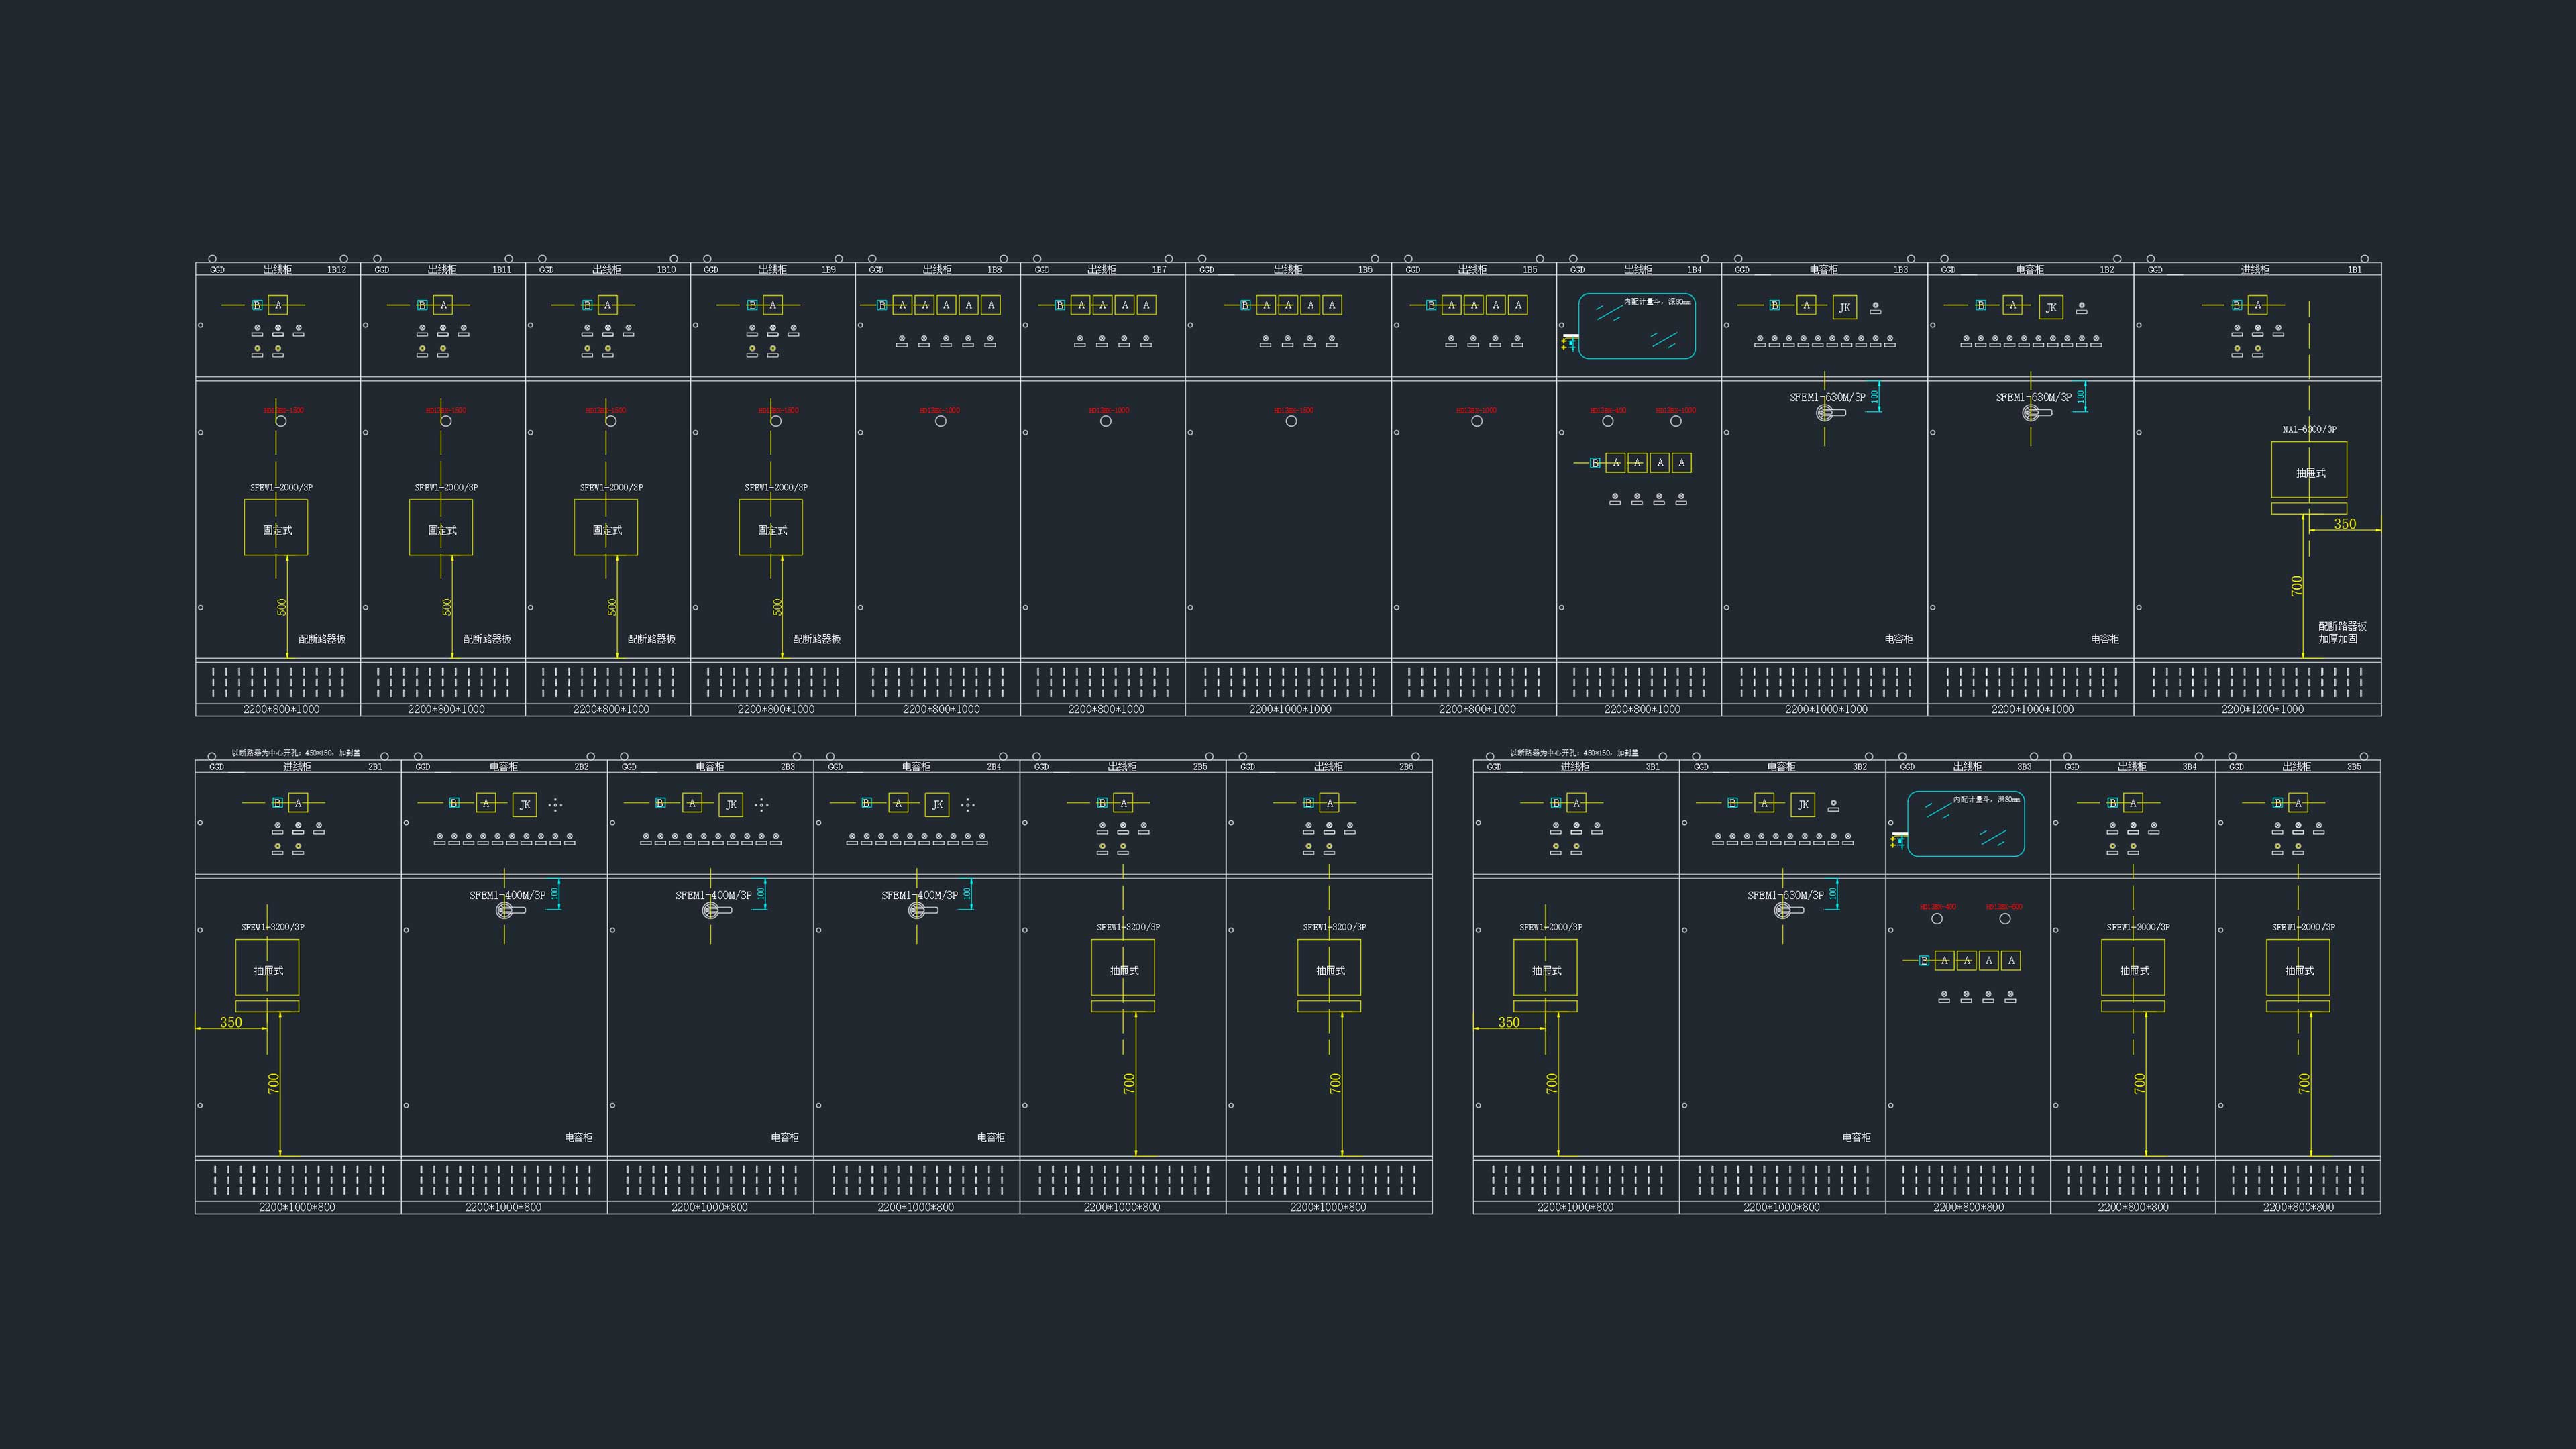The width and height of the screenshot is (2576, 1449).
Task: Select the 2200*1200*1000 dimension text
Action: (2262, 709)
